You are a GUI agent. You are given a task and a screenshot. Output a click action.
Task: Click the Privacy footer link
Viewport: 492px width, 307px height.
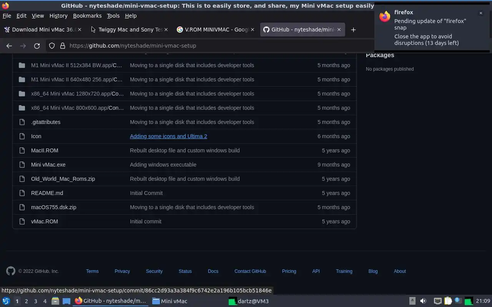[x=122, y=271]
